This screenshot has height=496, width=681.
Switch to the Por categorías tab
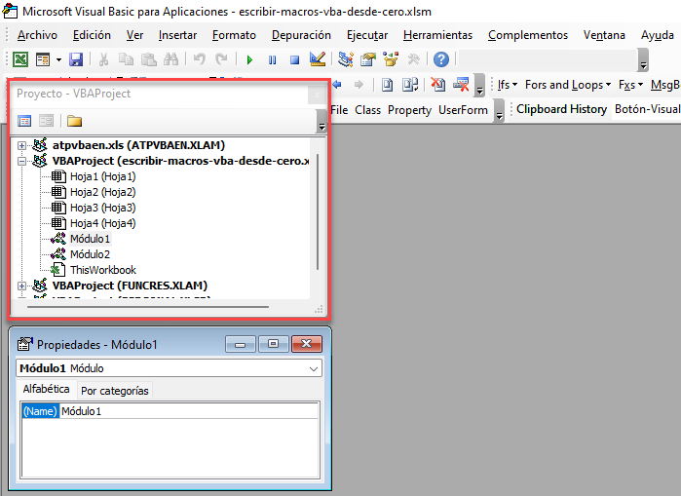(x=115, y=391)
